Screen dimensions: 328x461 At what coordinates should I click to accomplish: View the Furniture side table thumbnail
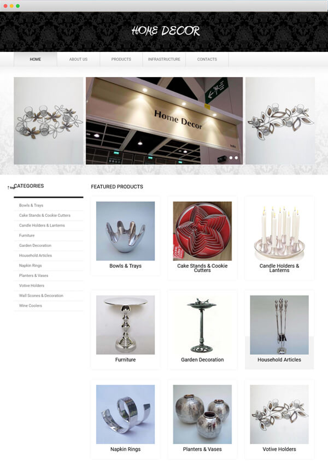125,325
